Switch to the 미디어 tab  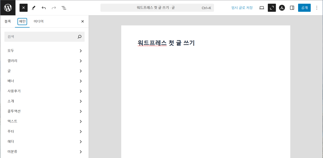[38, 21]
